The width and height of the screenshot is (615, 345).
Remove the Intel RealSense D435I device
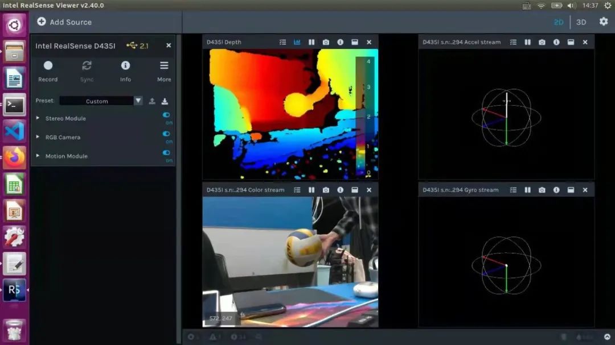point(169,45)
